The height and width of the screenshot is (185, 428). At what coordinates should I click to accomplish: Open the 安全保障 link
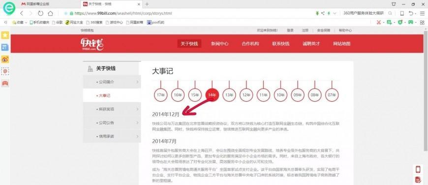point(323,30)
